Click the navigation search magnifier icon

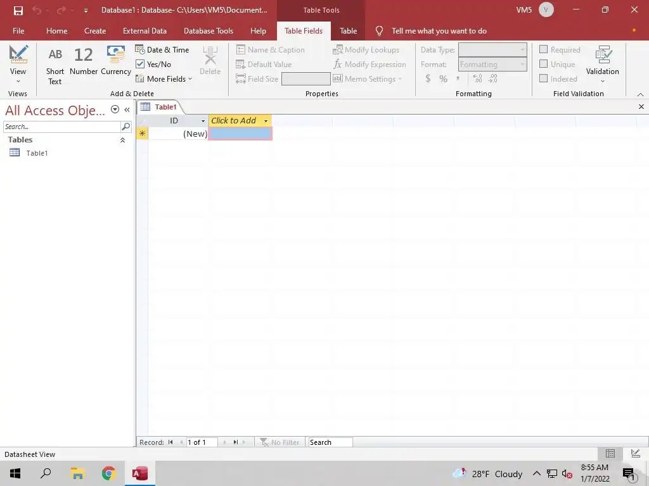(x=126, y=127)
